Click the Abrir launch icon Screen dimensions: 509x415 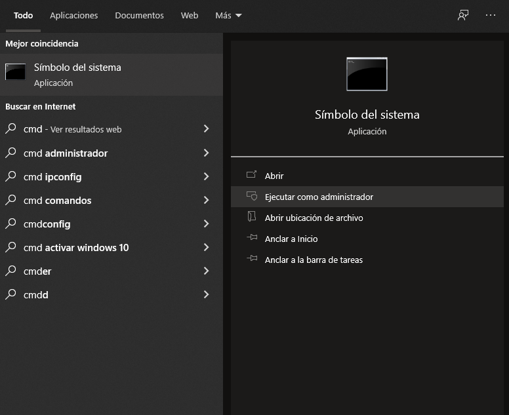pyautogui.click(x=251, y=176)
